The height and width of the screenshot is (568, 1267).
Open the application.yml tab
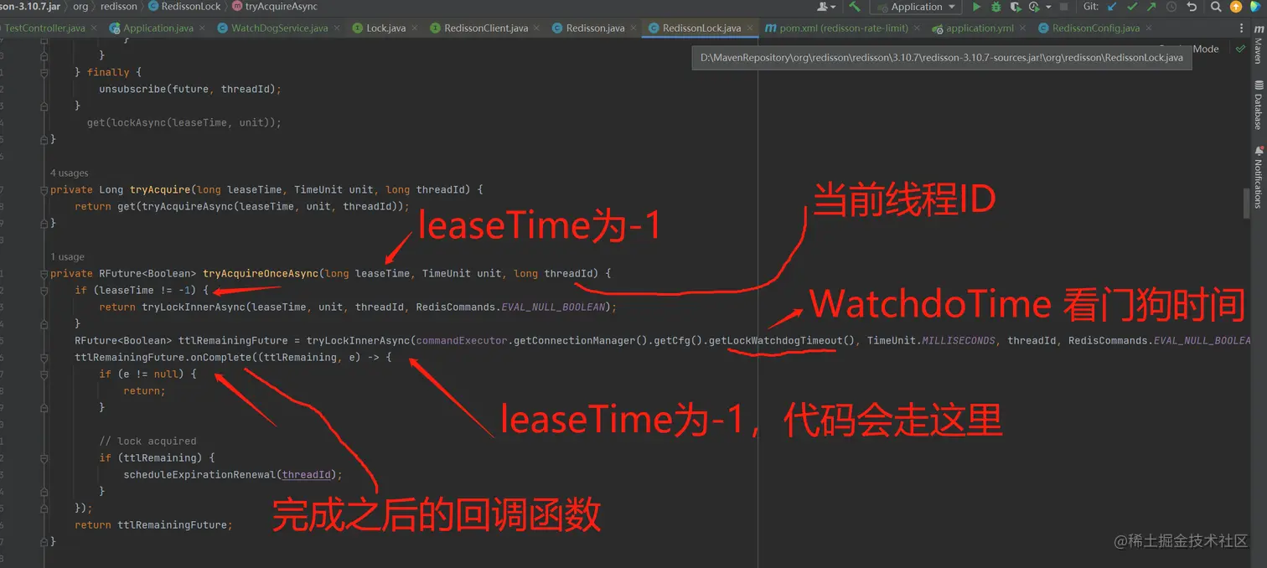point(979,28)
